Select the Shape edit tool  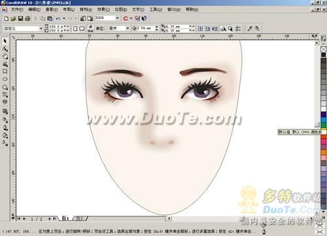tap(5, 49)
